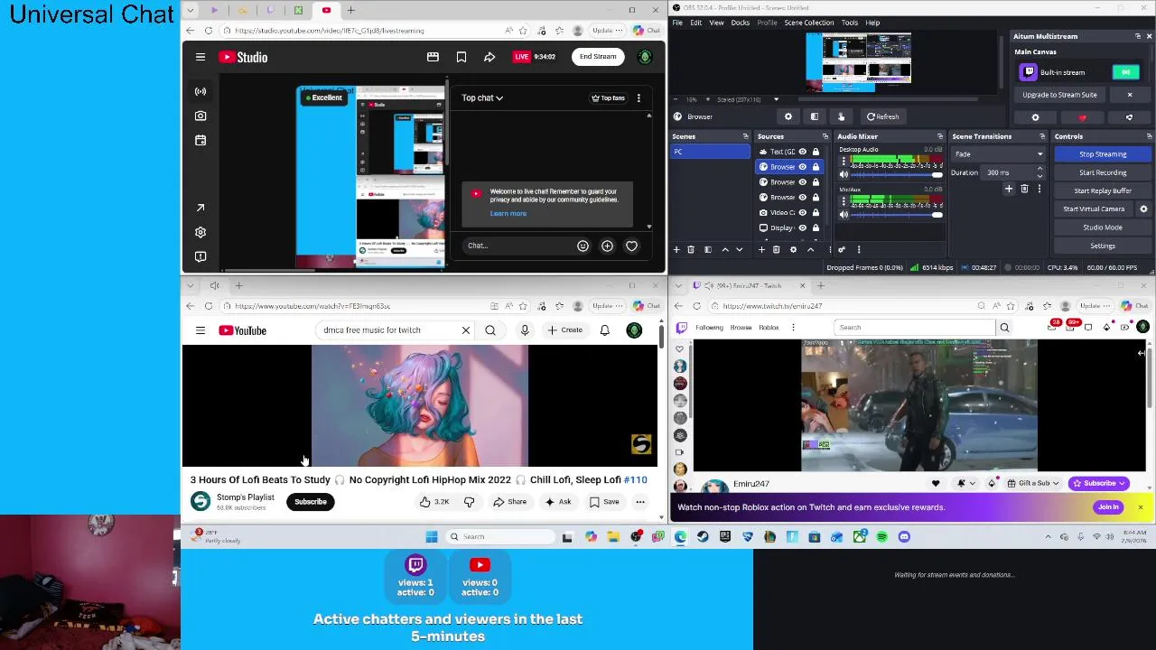1156x650 pixels.
Task: Click the red heart icon in Aitum Multistream
Action: [1082, 117]
